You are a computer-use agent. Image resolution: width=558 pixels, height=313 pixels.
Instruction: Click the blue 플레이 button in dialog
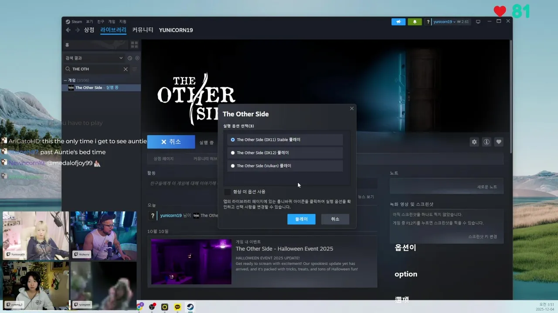coord(301,219)
